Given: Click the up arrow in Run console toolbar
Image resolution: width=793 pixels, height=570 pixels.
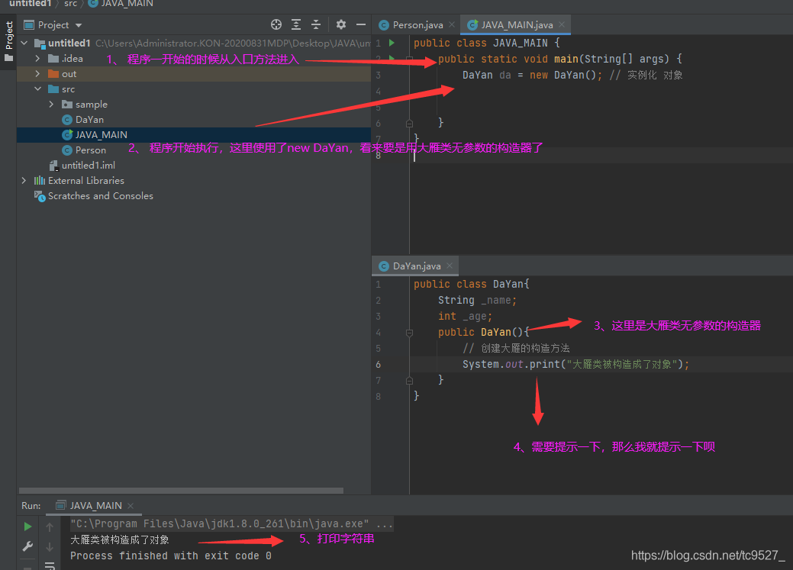Looking at the screenshot, I should point(50,527).
